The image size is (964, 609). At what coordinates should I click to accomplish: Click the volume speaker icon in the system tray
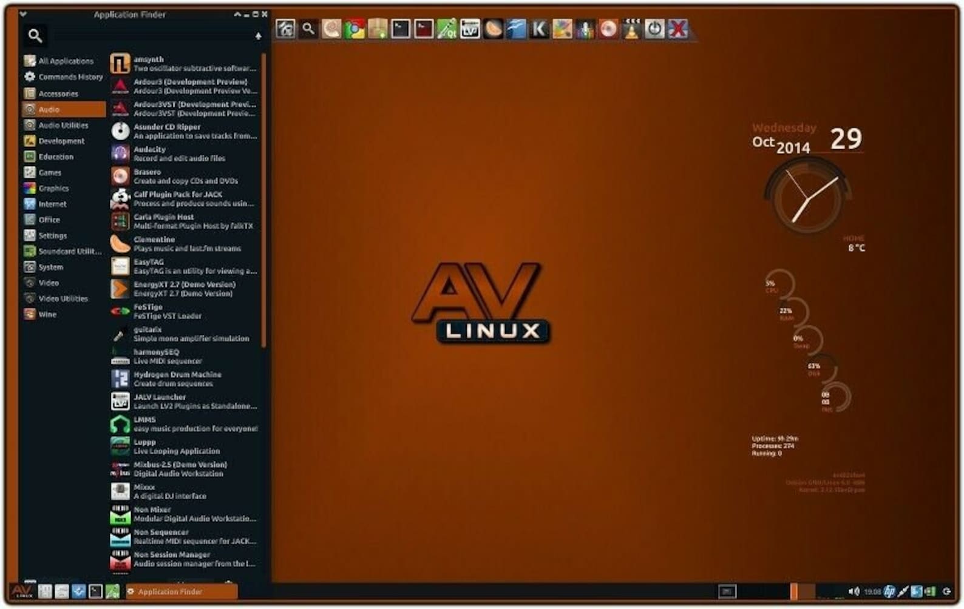click(x=854, y=591)
